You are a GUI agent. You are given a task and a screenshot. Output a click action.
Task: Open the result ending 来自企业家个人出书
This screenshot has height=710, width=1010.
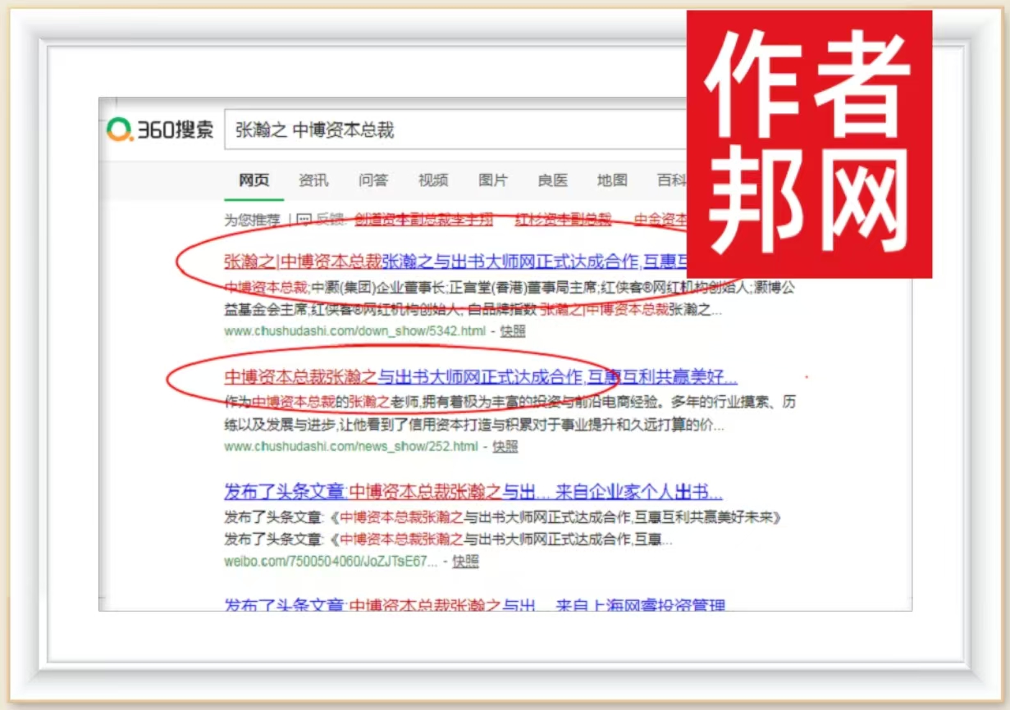pyautogui.click(x=473, y=493)
